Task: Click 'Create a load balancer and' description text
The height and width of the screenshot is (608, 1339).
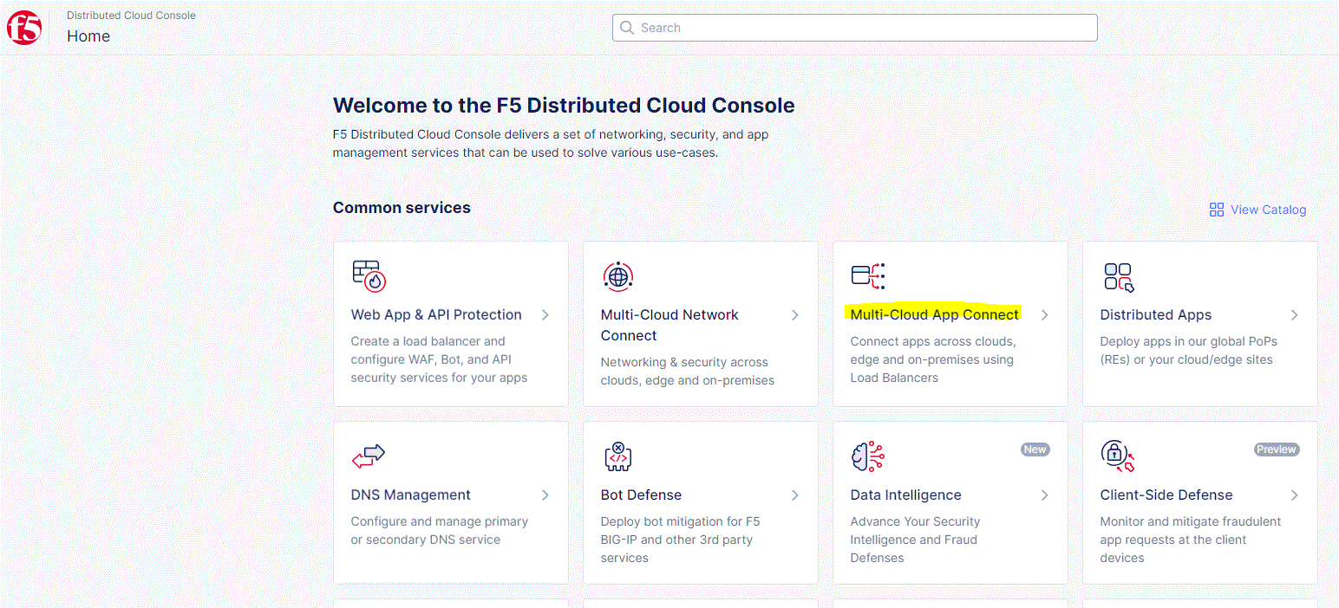Action: 428,341
